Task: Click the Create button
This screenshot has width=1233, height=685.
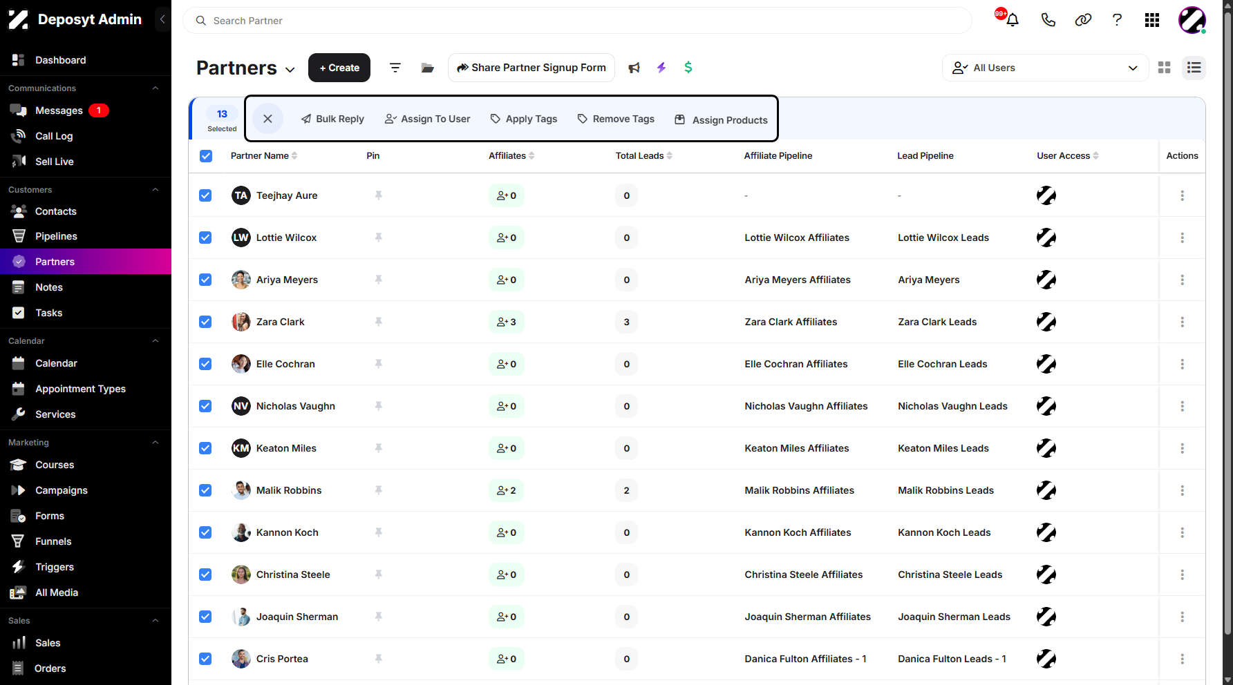Action: pos(339,68)
